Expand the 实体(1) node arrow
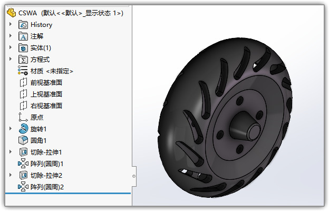Screen dimensions: 329x211 click(x=11, y=47)
